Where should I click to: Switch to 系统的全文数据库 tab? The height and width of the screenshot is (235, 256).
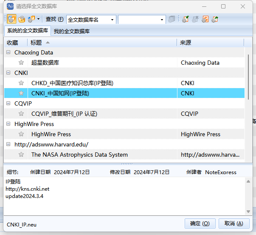click(28, 31)
